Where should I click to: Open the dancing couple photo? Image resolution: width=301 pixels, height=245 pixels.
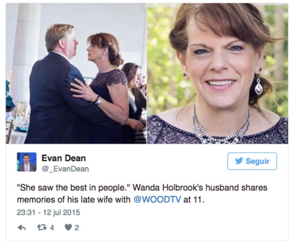click(76, 73)
